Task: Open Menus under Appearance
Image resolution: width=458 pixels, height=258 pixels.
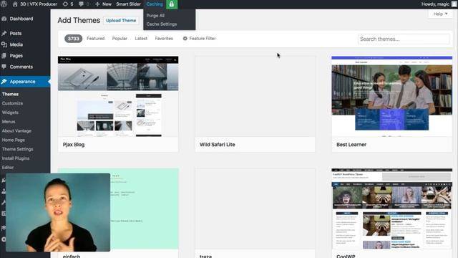Action: point(9,122)
